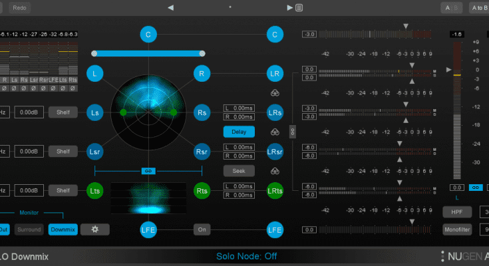Switch monitor to Downmix
Image resolution: width=489 pixels, height=266 pixels.
click(x=63, y=229)
